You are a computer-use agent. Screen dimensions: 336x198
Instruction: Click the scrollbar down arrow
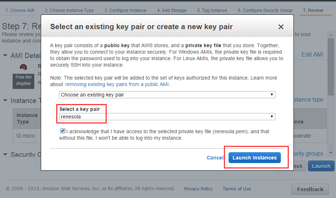coord(331,153)
